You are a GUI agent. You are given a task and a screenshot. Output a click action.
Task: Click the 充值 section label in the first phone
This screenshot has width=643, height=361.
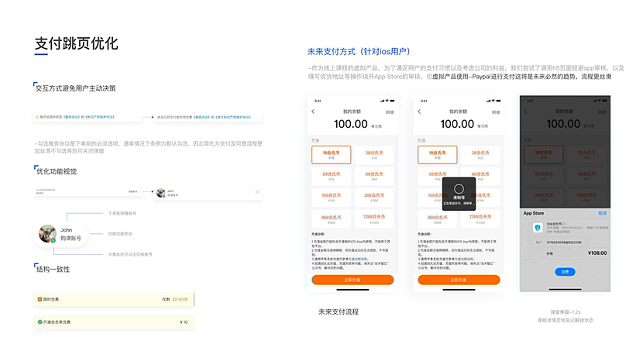point(315,140)
